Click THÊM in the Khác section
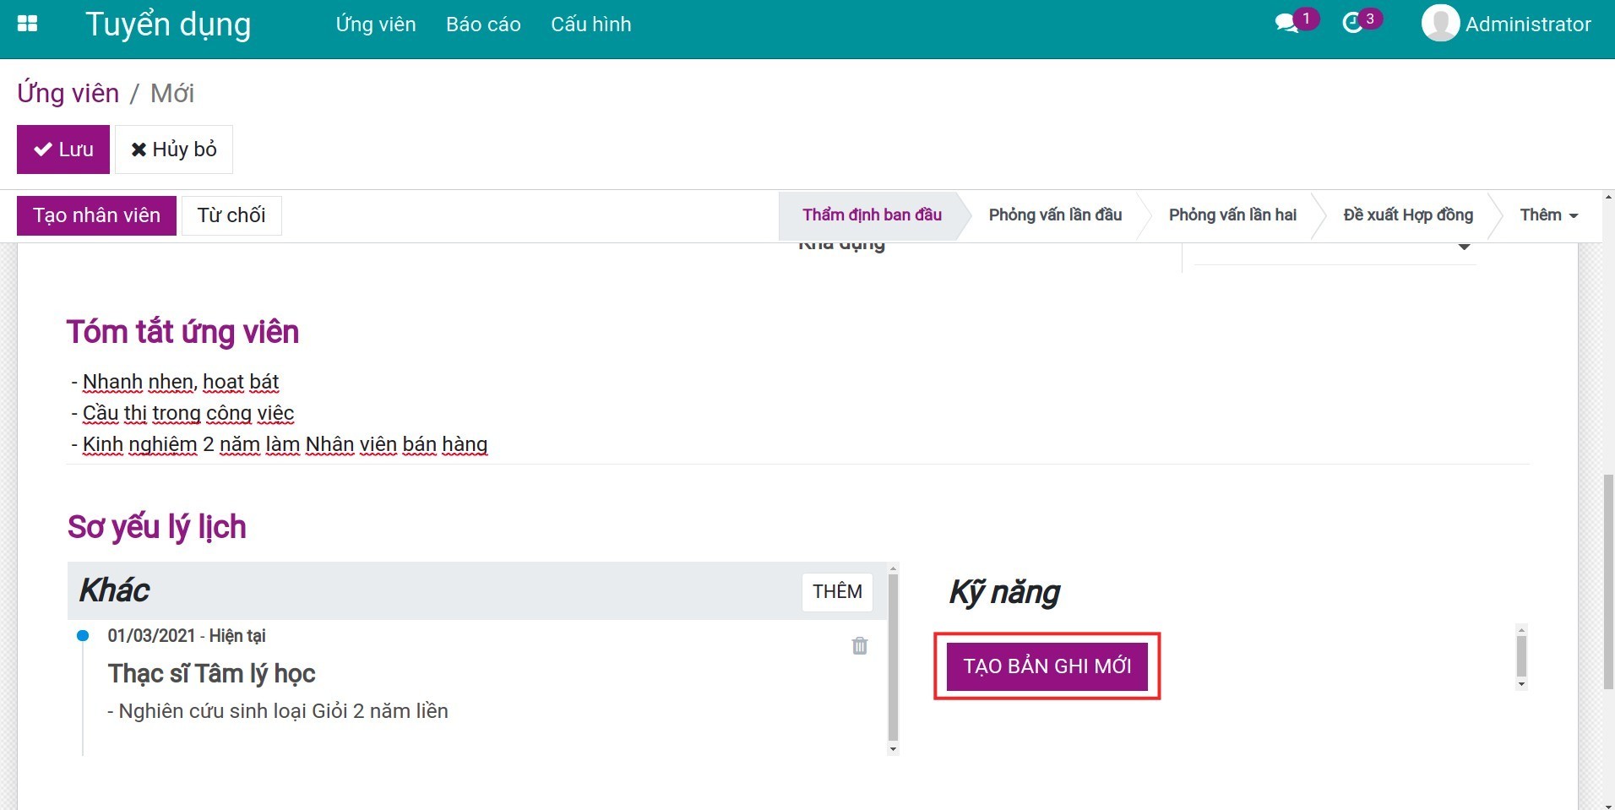Screen dimensions: 1615x810 [836, 591]
